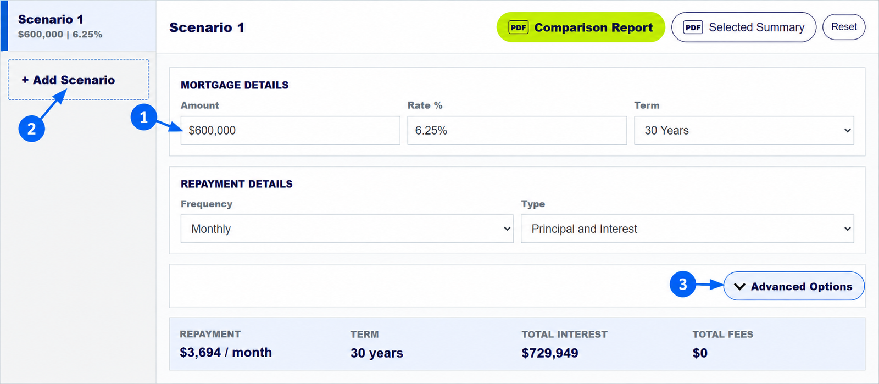Click the Type field label
Screen dimensions: 879x384
tap(533, 204)
